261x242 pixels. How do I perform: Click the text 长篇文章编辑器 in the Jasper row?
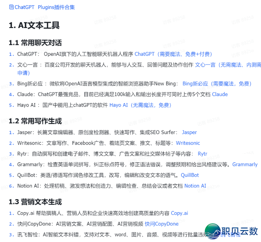pyautogui.click(x=55, y=132)
